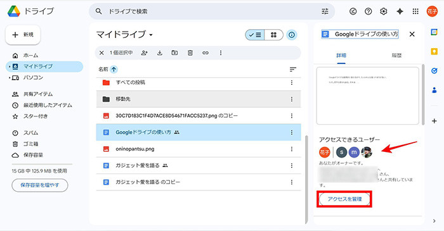The image size is (444, 231).
Task: Open Google Calendar side panel icon
Action: coord(434,32)
